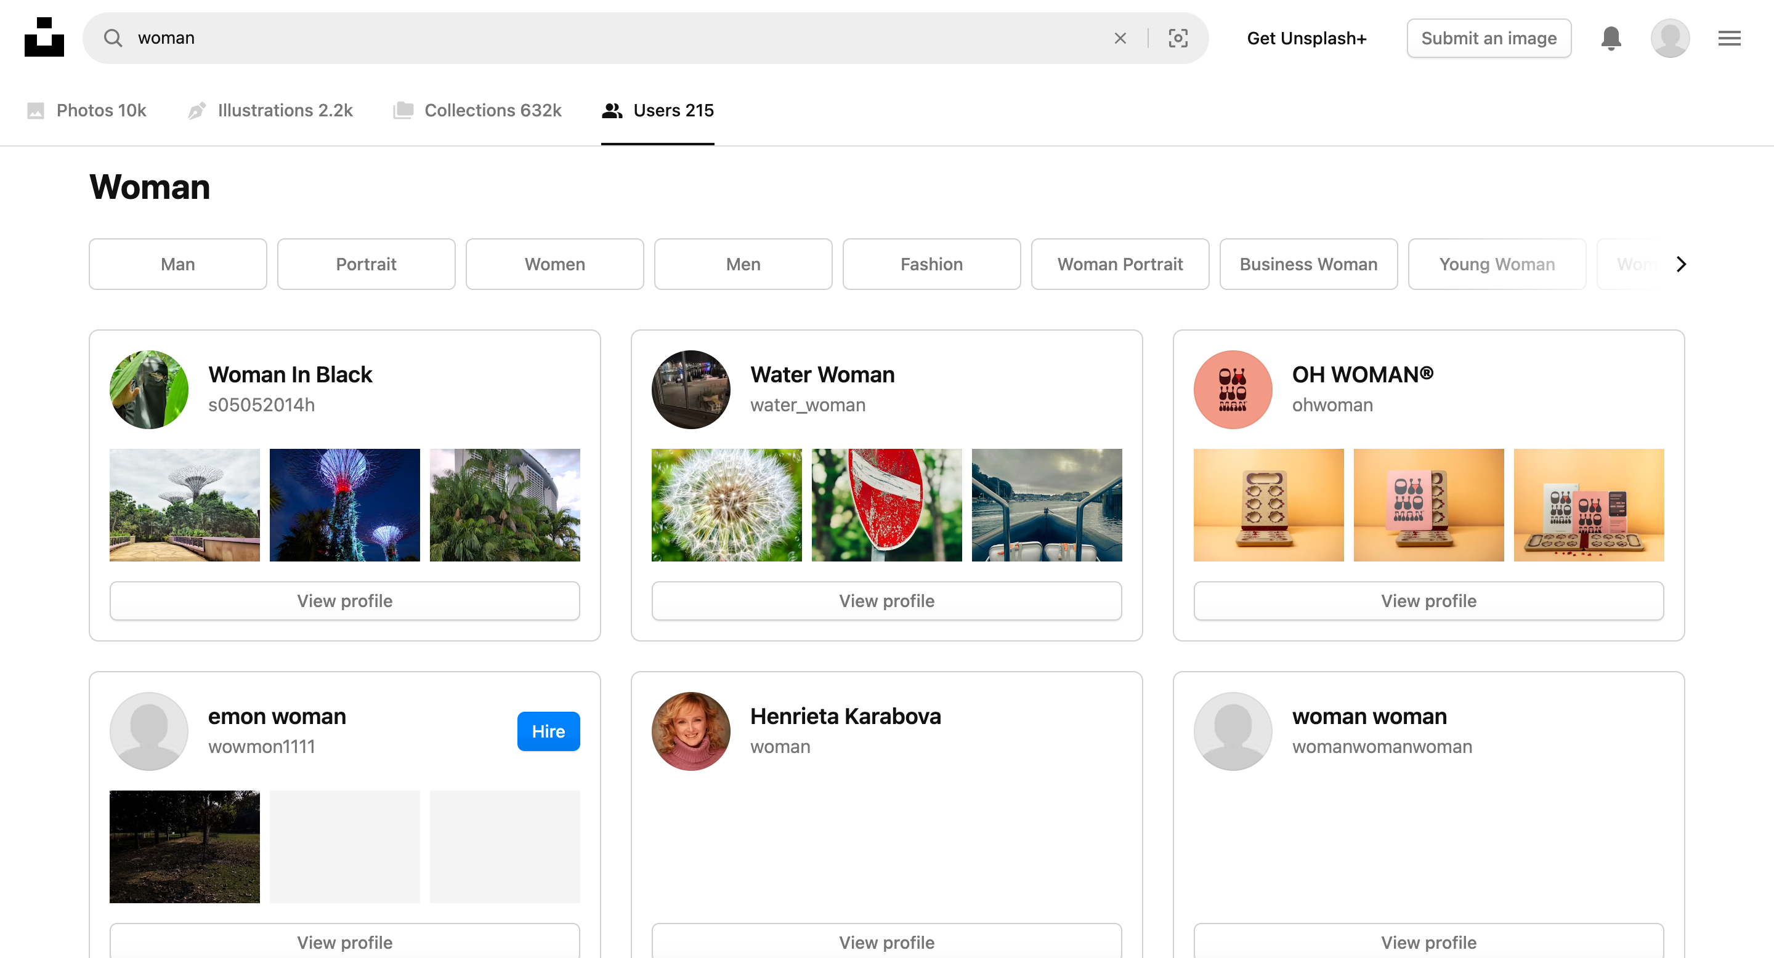
Task: Open emon woman default avatar
Action: pos(148,731)
